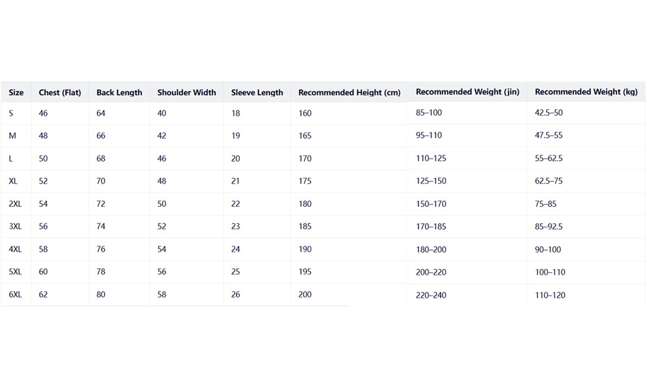Click the Recommended Weight (jin) header
The image size is (646, 388).
(x=468, y=92)
